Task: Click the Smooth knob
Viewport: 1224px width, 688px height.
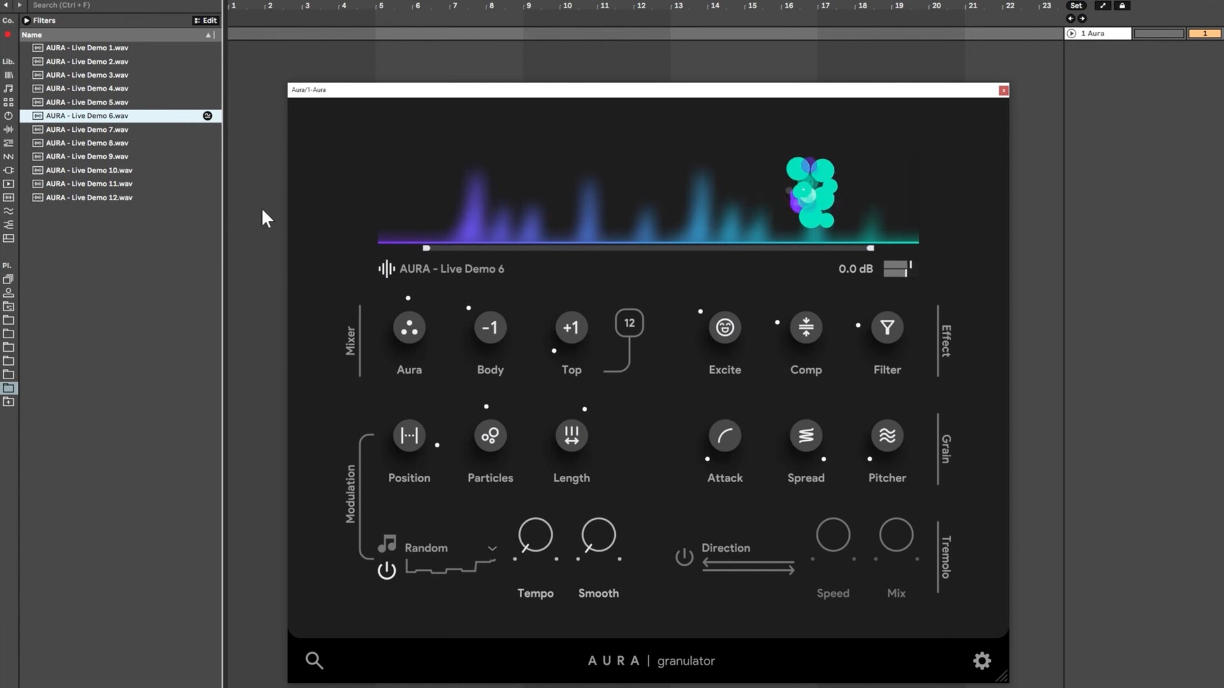Action: [x=598, y=535]
